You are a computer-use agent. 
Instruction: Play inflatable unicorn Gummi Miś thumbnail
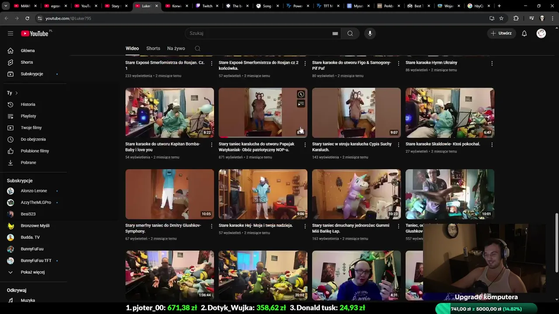pyautogui.click(x=356, y=194)
